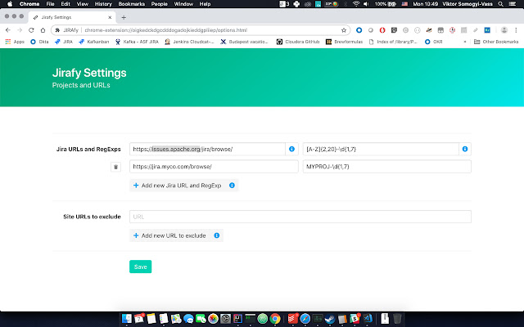Open the Kafka - ASF JIRA bookmark
Screen dimensions: 524x327
137,42
